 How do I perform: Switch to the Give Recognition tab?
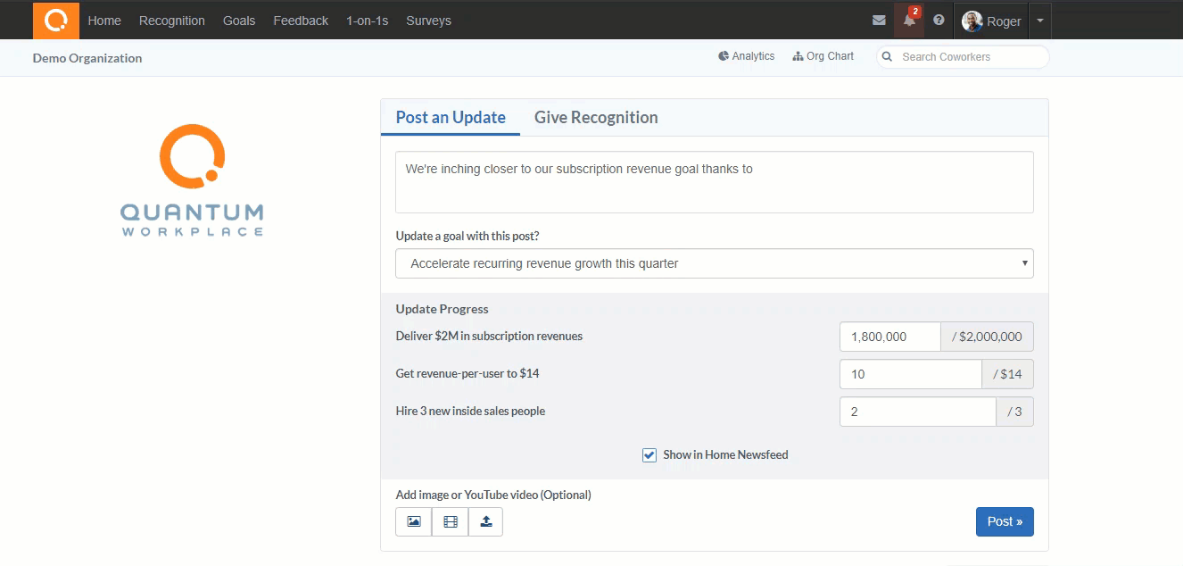tap(596, 117)
